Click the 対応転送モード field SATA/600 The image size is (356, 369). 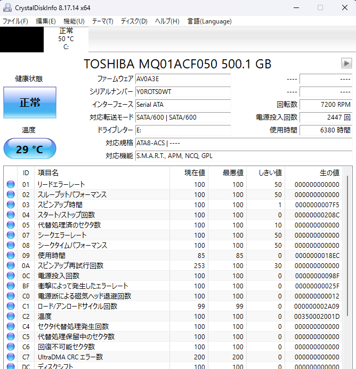[183, 117]
